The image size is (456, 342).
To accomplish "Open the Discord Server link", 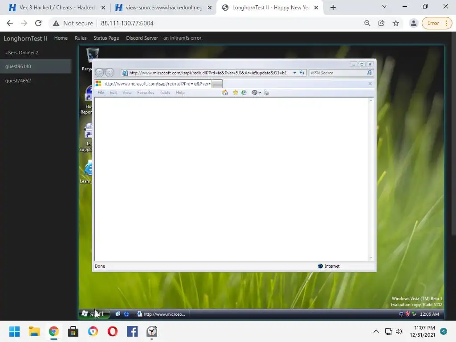I will click(142, 38).
